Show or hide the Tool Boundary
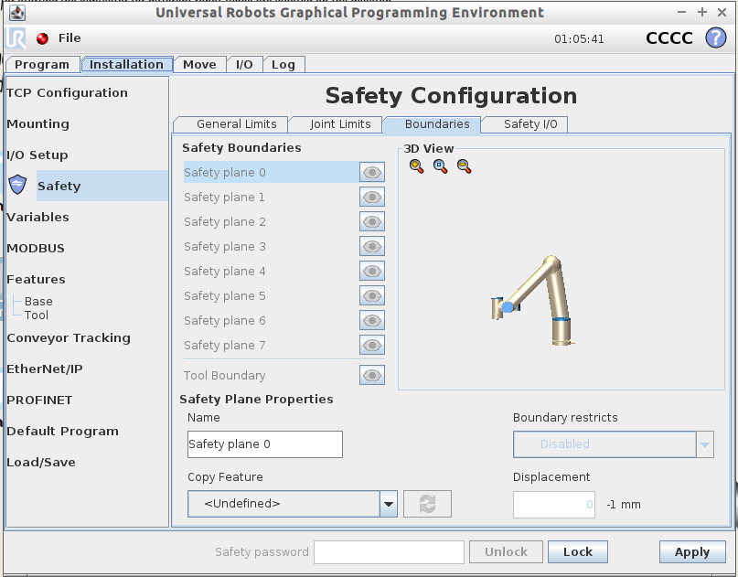Viewport: 738px width, 577px height. point(371,375)
